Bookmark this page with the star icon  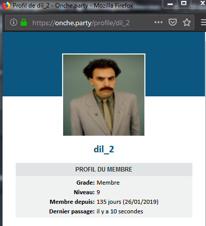click(187, 22)
